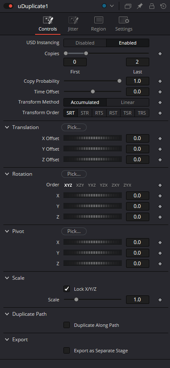Screen dimensions: 170x368
Task: Add keyframe for Transform Order
Action: coord(160,113)
